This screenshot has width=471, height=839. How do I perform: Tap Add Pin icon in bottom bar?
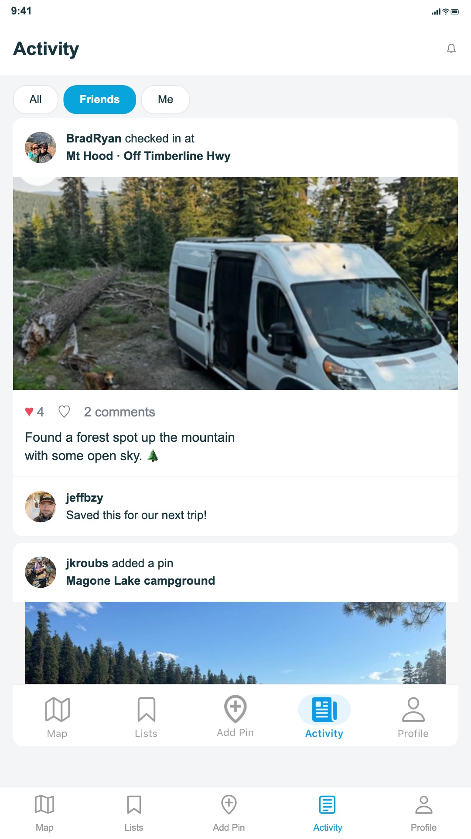point(229,804)
